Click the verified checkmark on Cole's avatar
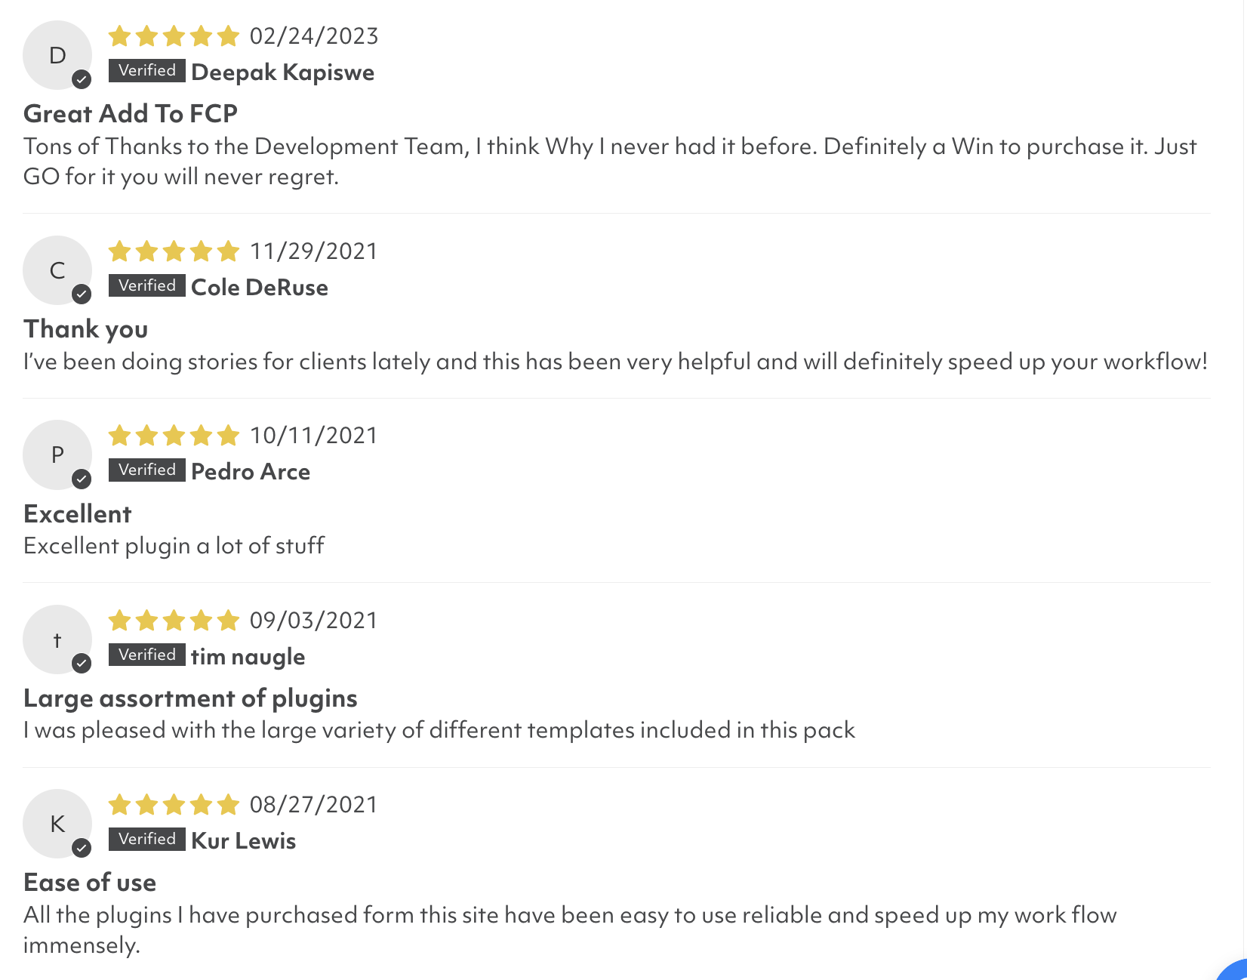 pos(82,294)
